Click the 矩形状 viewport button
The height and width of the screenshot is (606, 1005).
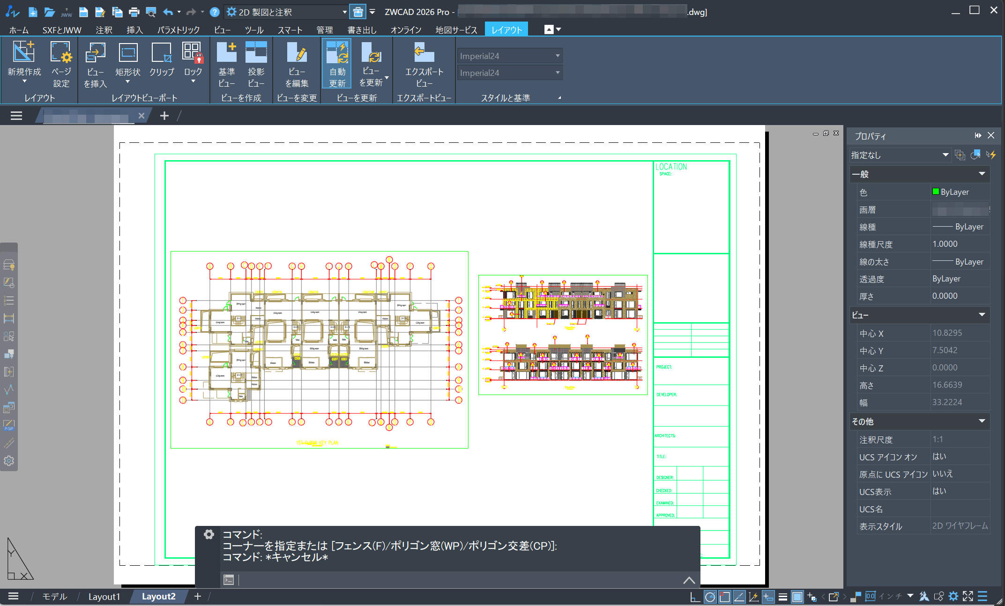point(128,52)
